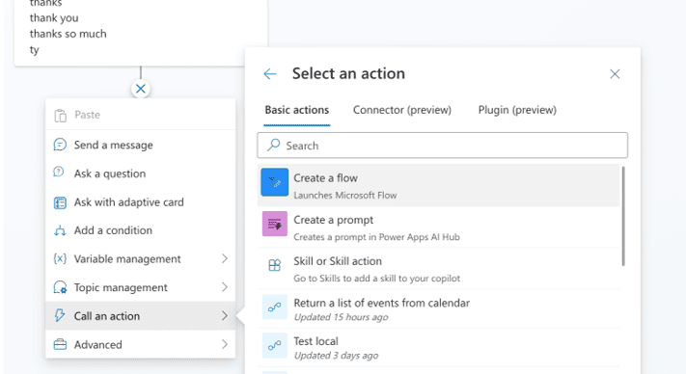This screenshot has width=686, height=374.
Task: Choose the Call an action entry
Action: coord(141,315)
